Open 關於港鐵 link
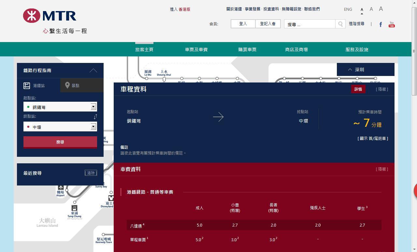 pyautogui.click(x=234, y=9)
